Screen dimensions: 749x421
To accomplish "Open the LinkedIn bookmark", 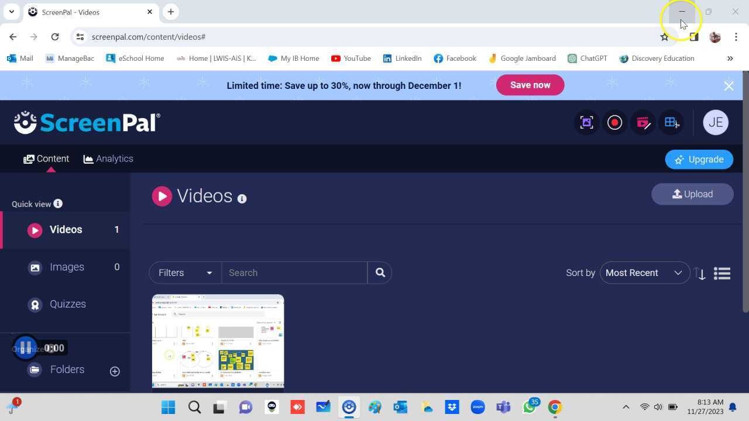I will (402, 58).
